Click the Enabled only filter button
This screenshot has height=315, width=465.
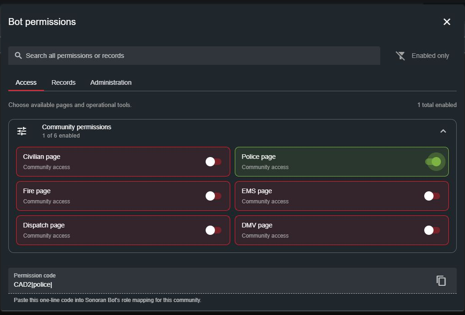click(x=422, y=56)
